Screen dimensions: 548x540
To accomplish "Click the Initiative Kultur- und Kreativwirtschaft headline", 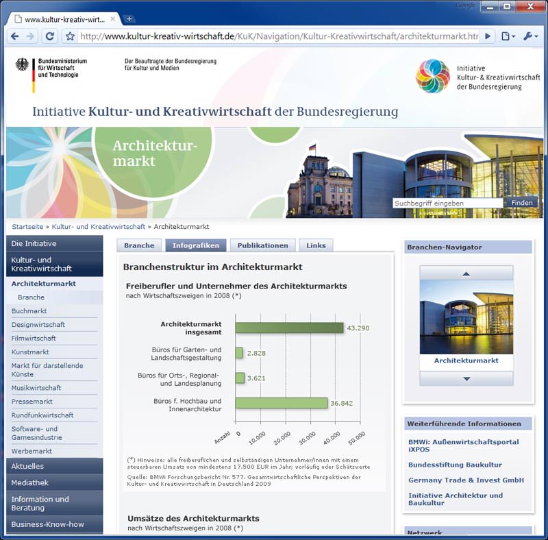I will 215,112.
